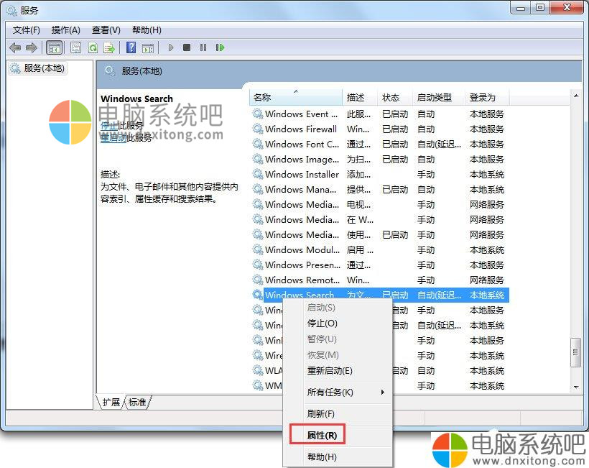Click gear icon of Windows Installer row
The width and height of the screenshot is (589, 468).
pos(258,174)
